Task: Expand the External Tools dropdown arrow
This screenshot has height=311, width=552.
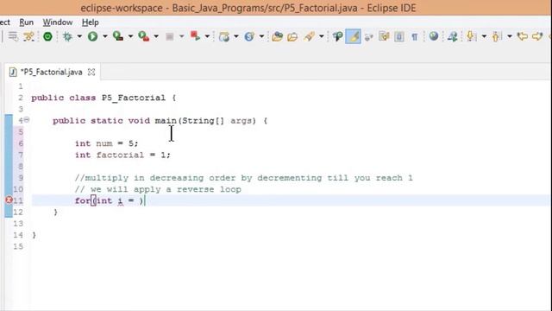Action: [x=156, y=36]
